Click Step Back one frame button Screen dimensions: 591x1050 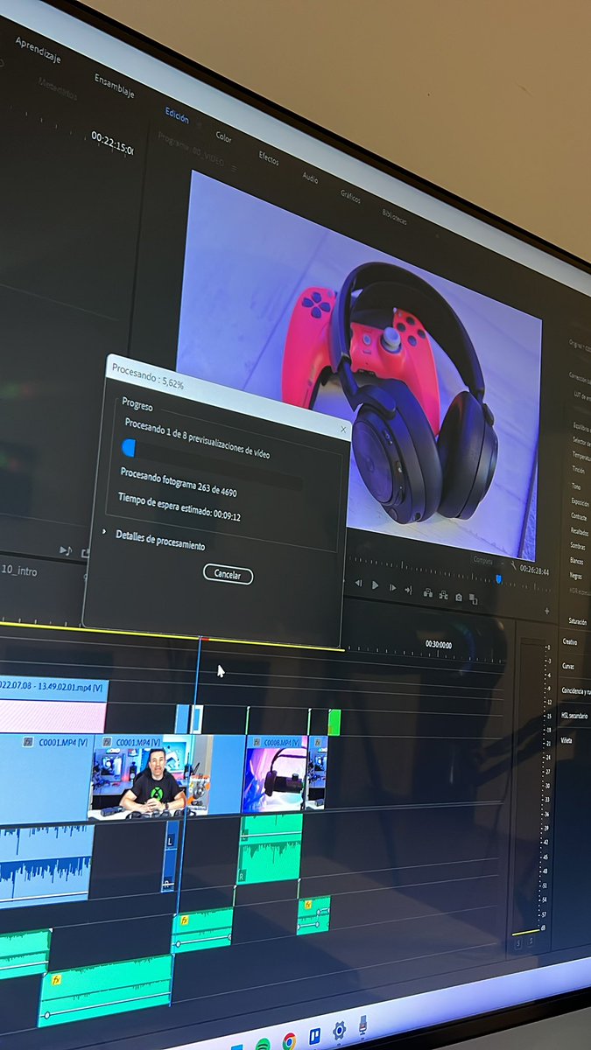(x=358, y=583)
